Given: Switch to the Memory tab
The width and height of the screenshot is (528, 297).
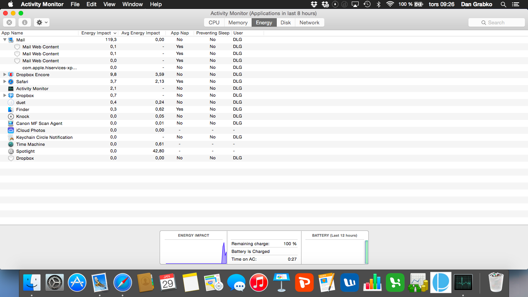Looking at the screenshot, I should [238, 22].
